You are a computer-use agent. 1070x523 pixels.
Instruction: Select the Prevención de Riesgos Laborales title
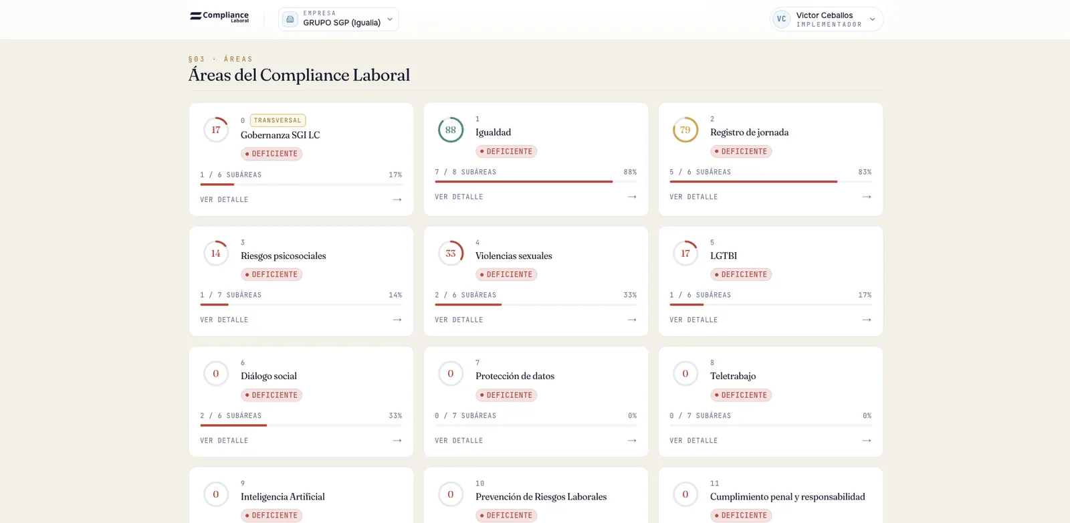tap(541, 497)
